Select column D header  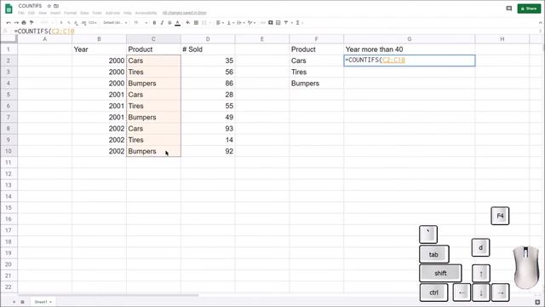[x=208, y=39]
